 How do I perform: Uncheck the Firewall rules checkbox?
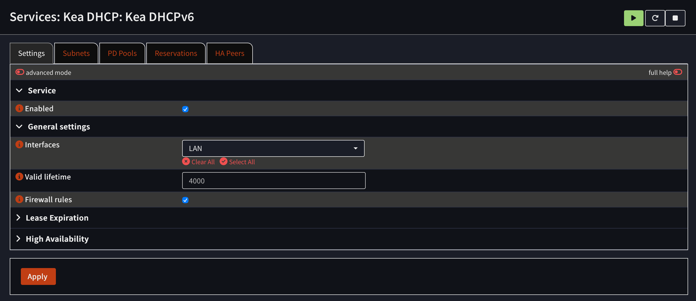[x=185, y=200]
